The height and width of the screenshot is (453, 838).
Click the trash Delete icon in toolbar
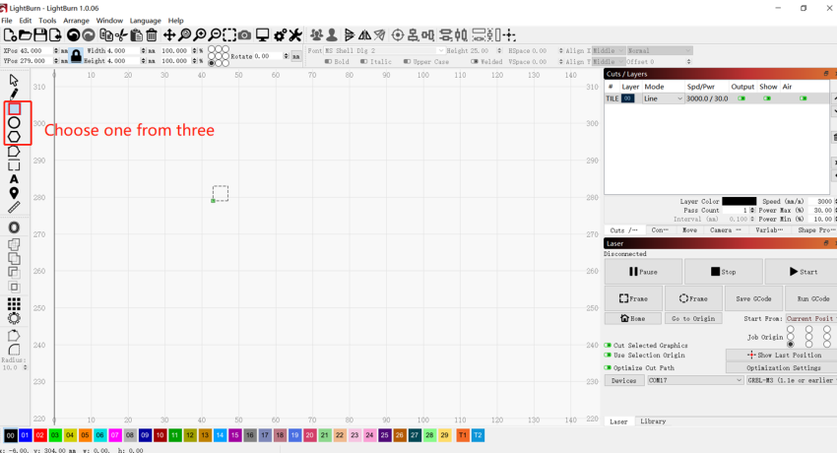tap(152, 35)
